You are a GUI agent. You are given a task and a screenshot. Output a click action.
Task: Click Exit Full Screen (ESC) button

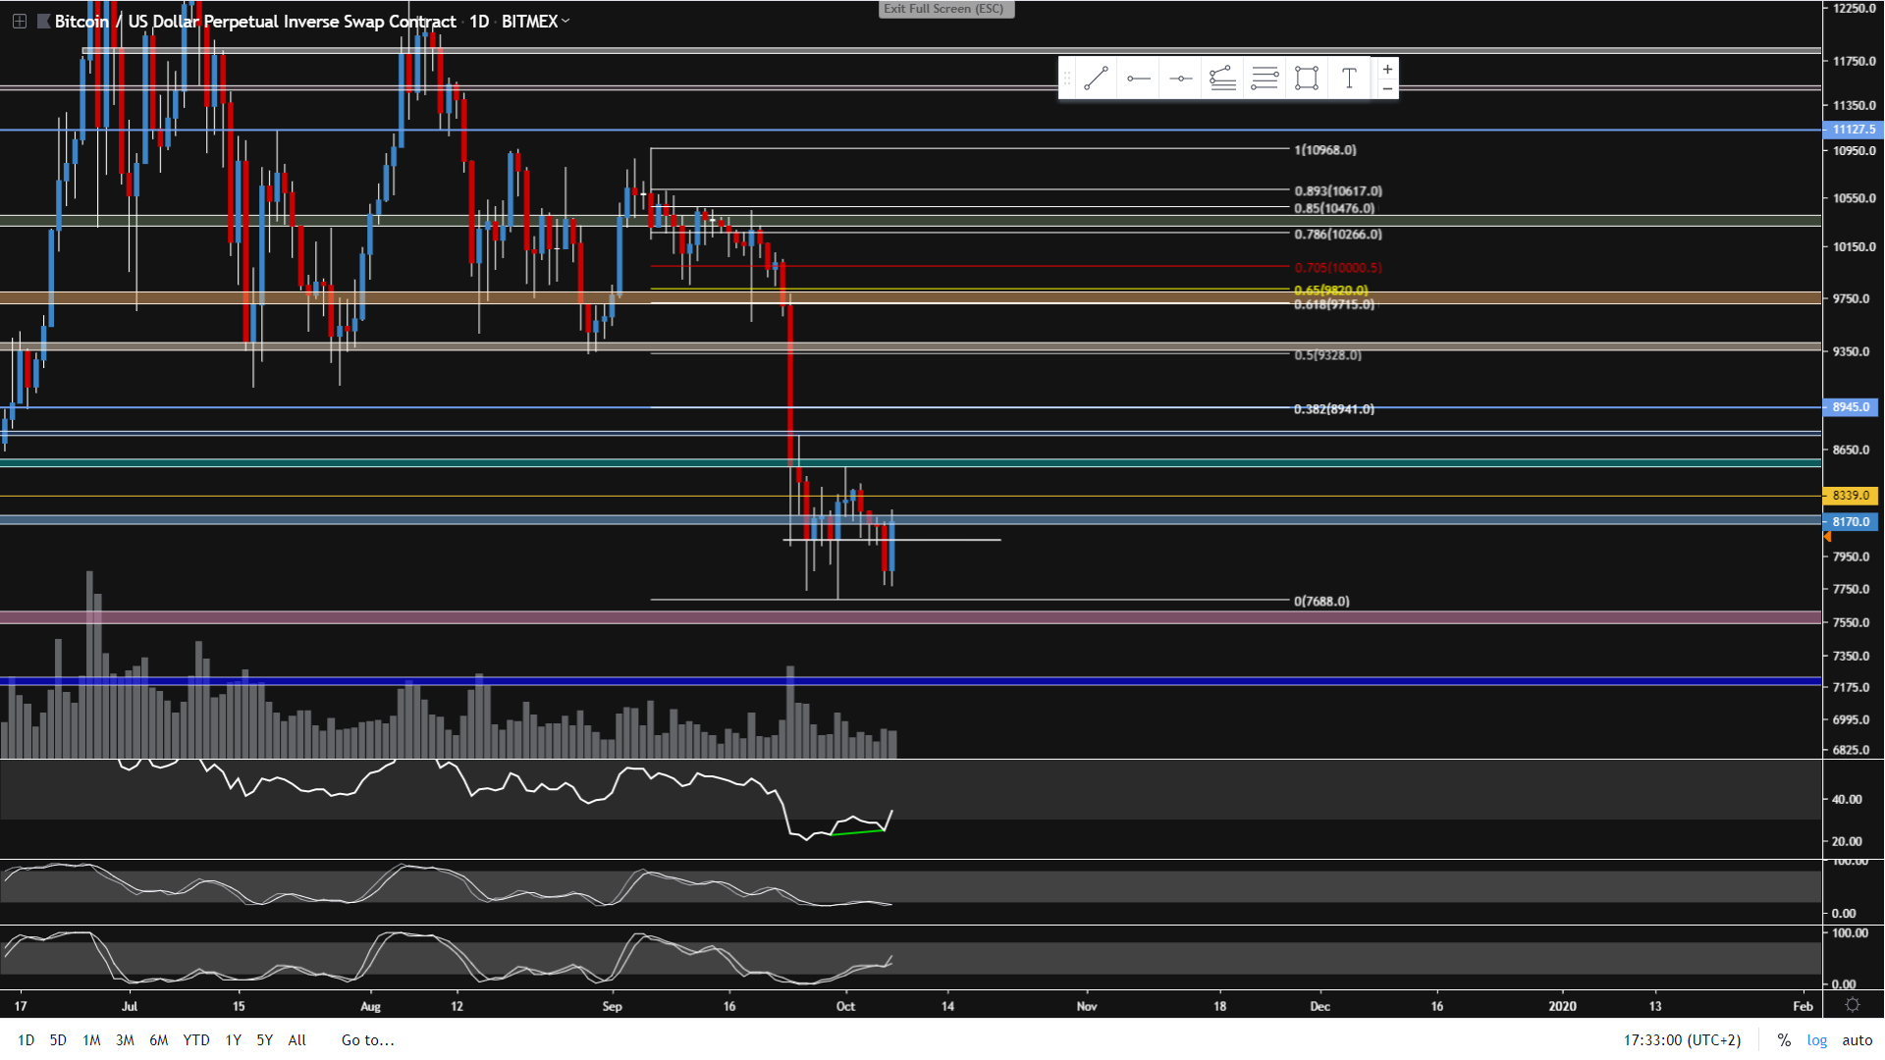pyautogui.click(x=944, y=9)
